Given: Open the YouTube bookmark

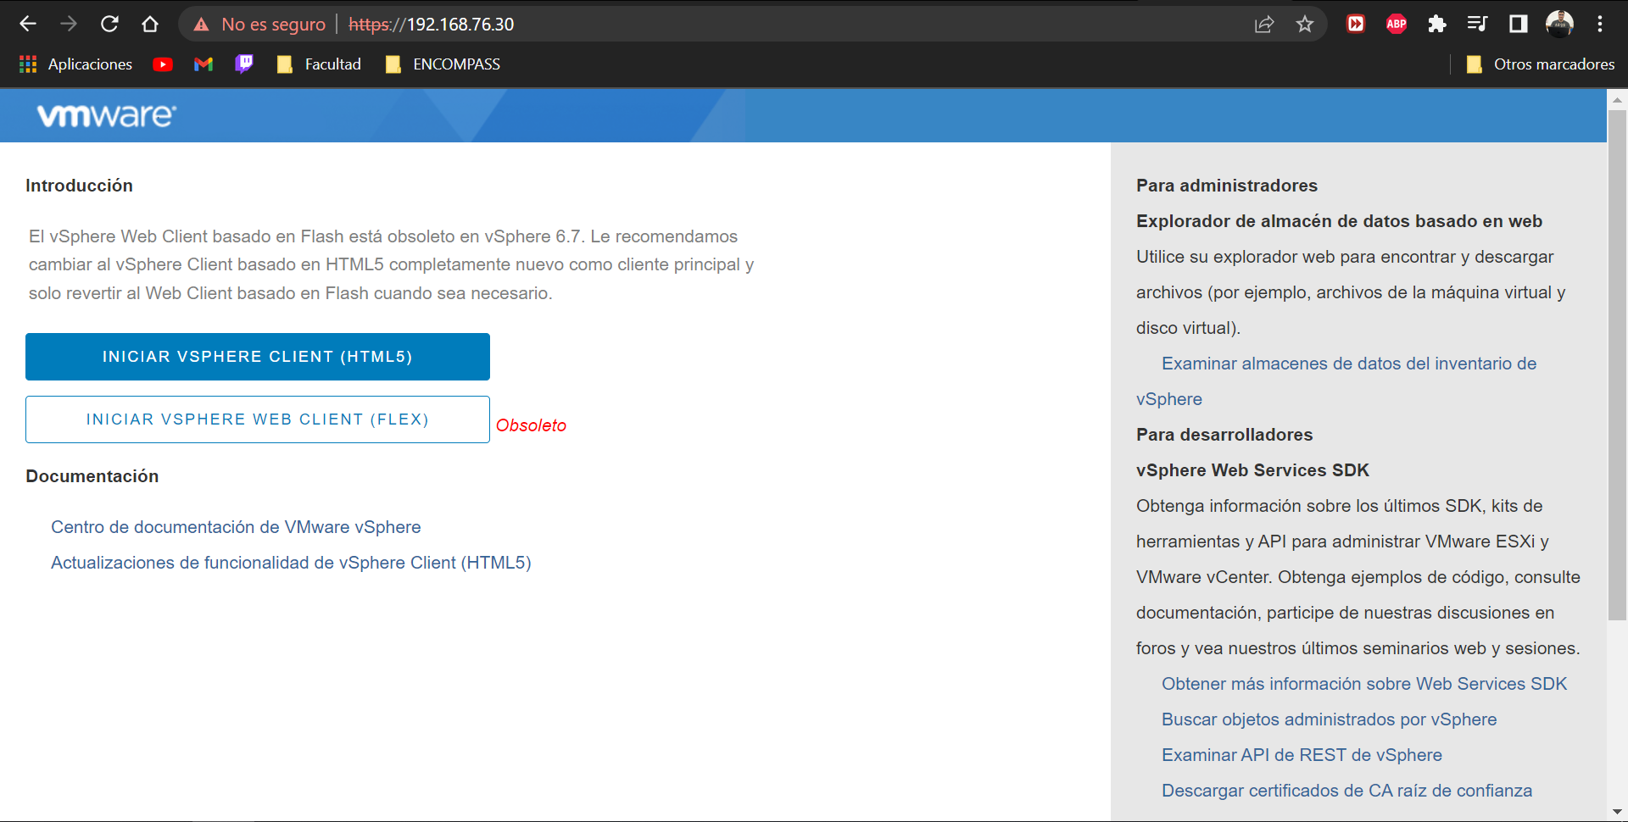Looking at the screenshot, I should (x=163, y=64).
